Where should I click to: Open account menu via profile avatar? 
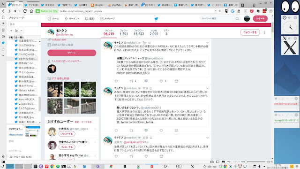click(247, 19)
